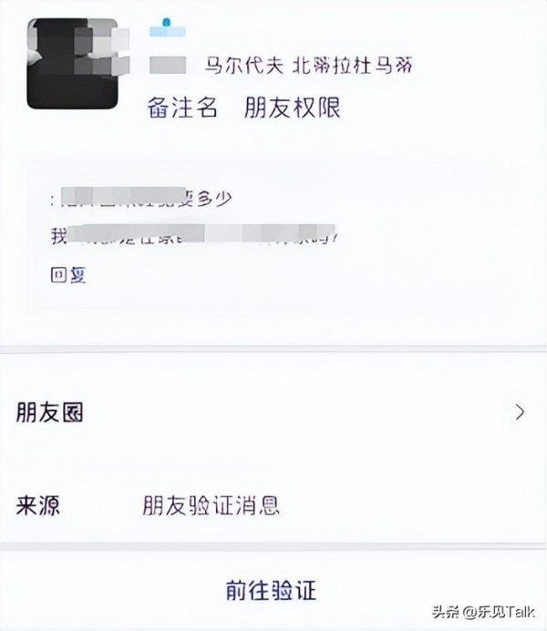This screenshot has width=547, height=631.
Task: Click the @乐见Talk watermark handle
Action: [499, 612]
